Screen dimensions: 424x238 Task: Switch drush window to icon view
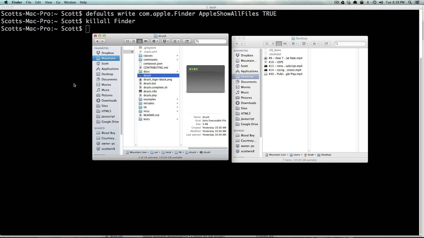pyautogui.click(x=128, y=41)
